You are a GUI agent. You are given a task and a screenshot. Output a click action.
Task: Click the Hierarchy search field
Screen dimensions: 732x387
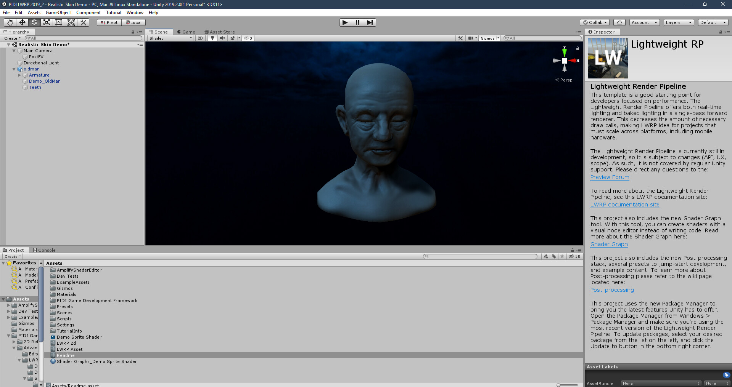[83, 38]
